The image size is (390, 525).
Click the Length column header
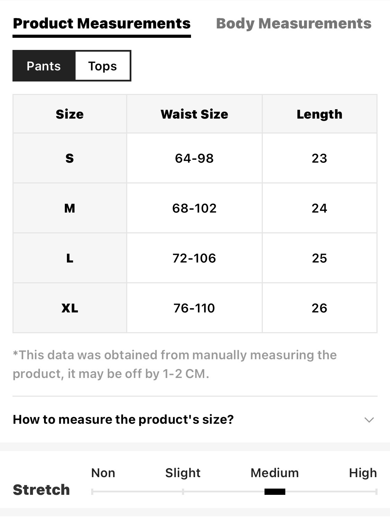click(319, 114)
